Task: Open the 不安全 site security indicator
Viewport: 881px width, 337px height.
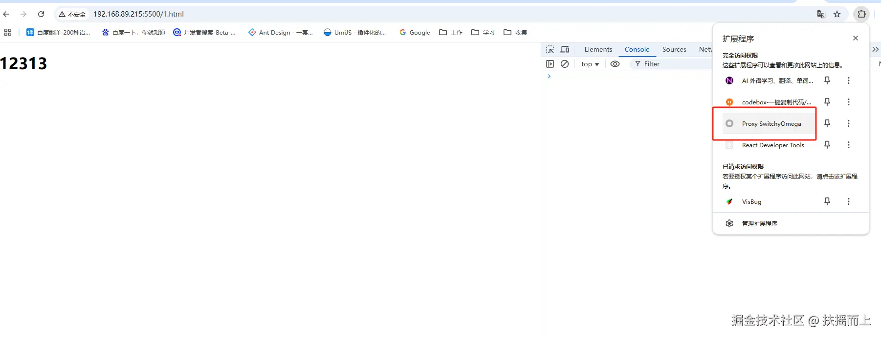Action: click(x=72, y=14)
